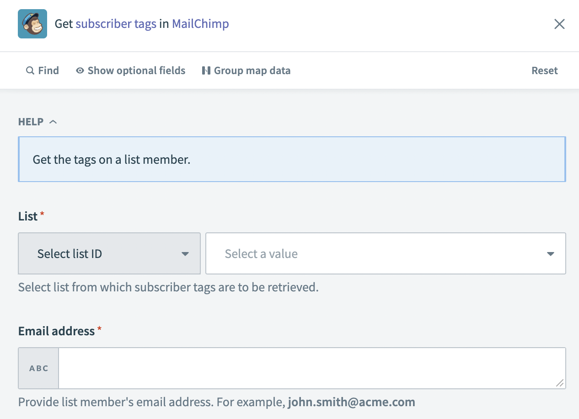Select the ABC text type icon on Email address
Viewport: 579px width, 419px height.
coord(38,368)
